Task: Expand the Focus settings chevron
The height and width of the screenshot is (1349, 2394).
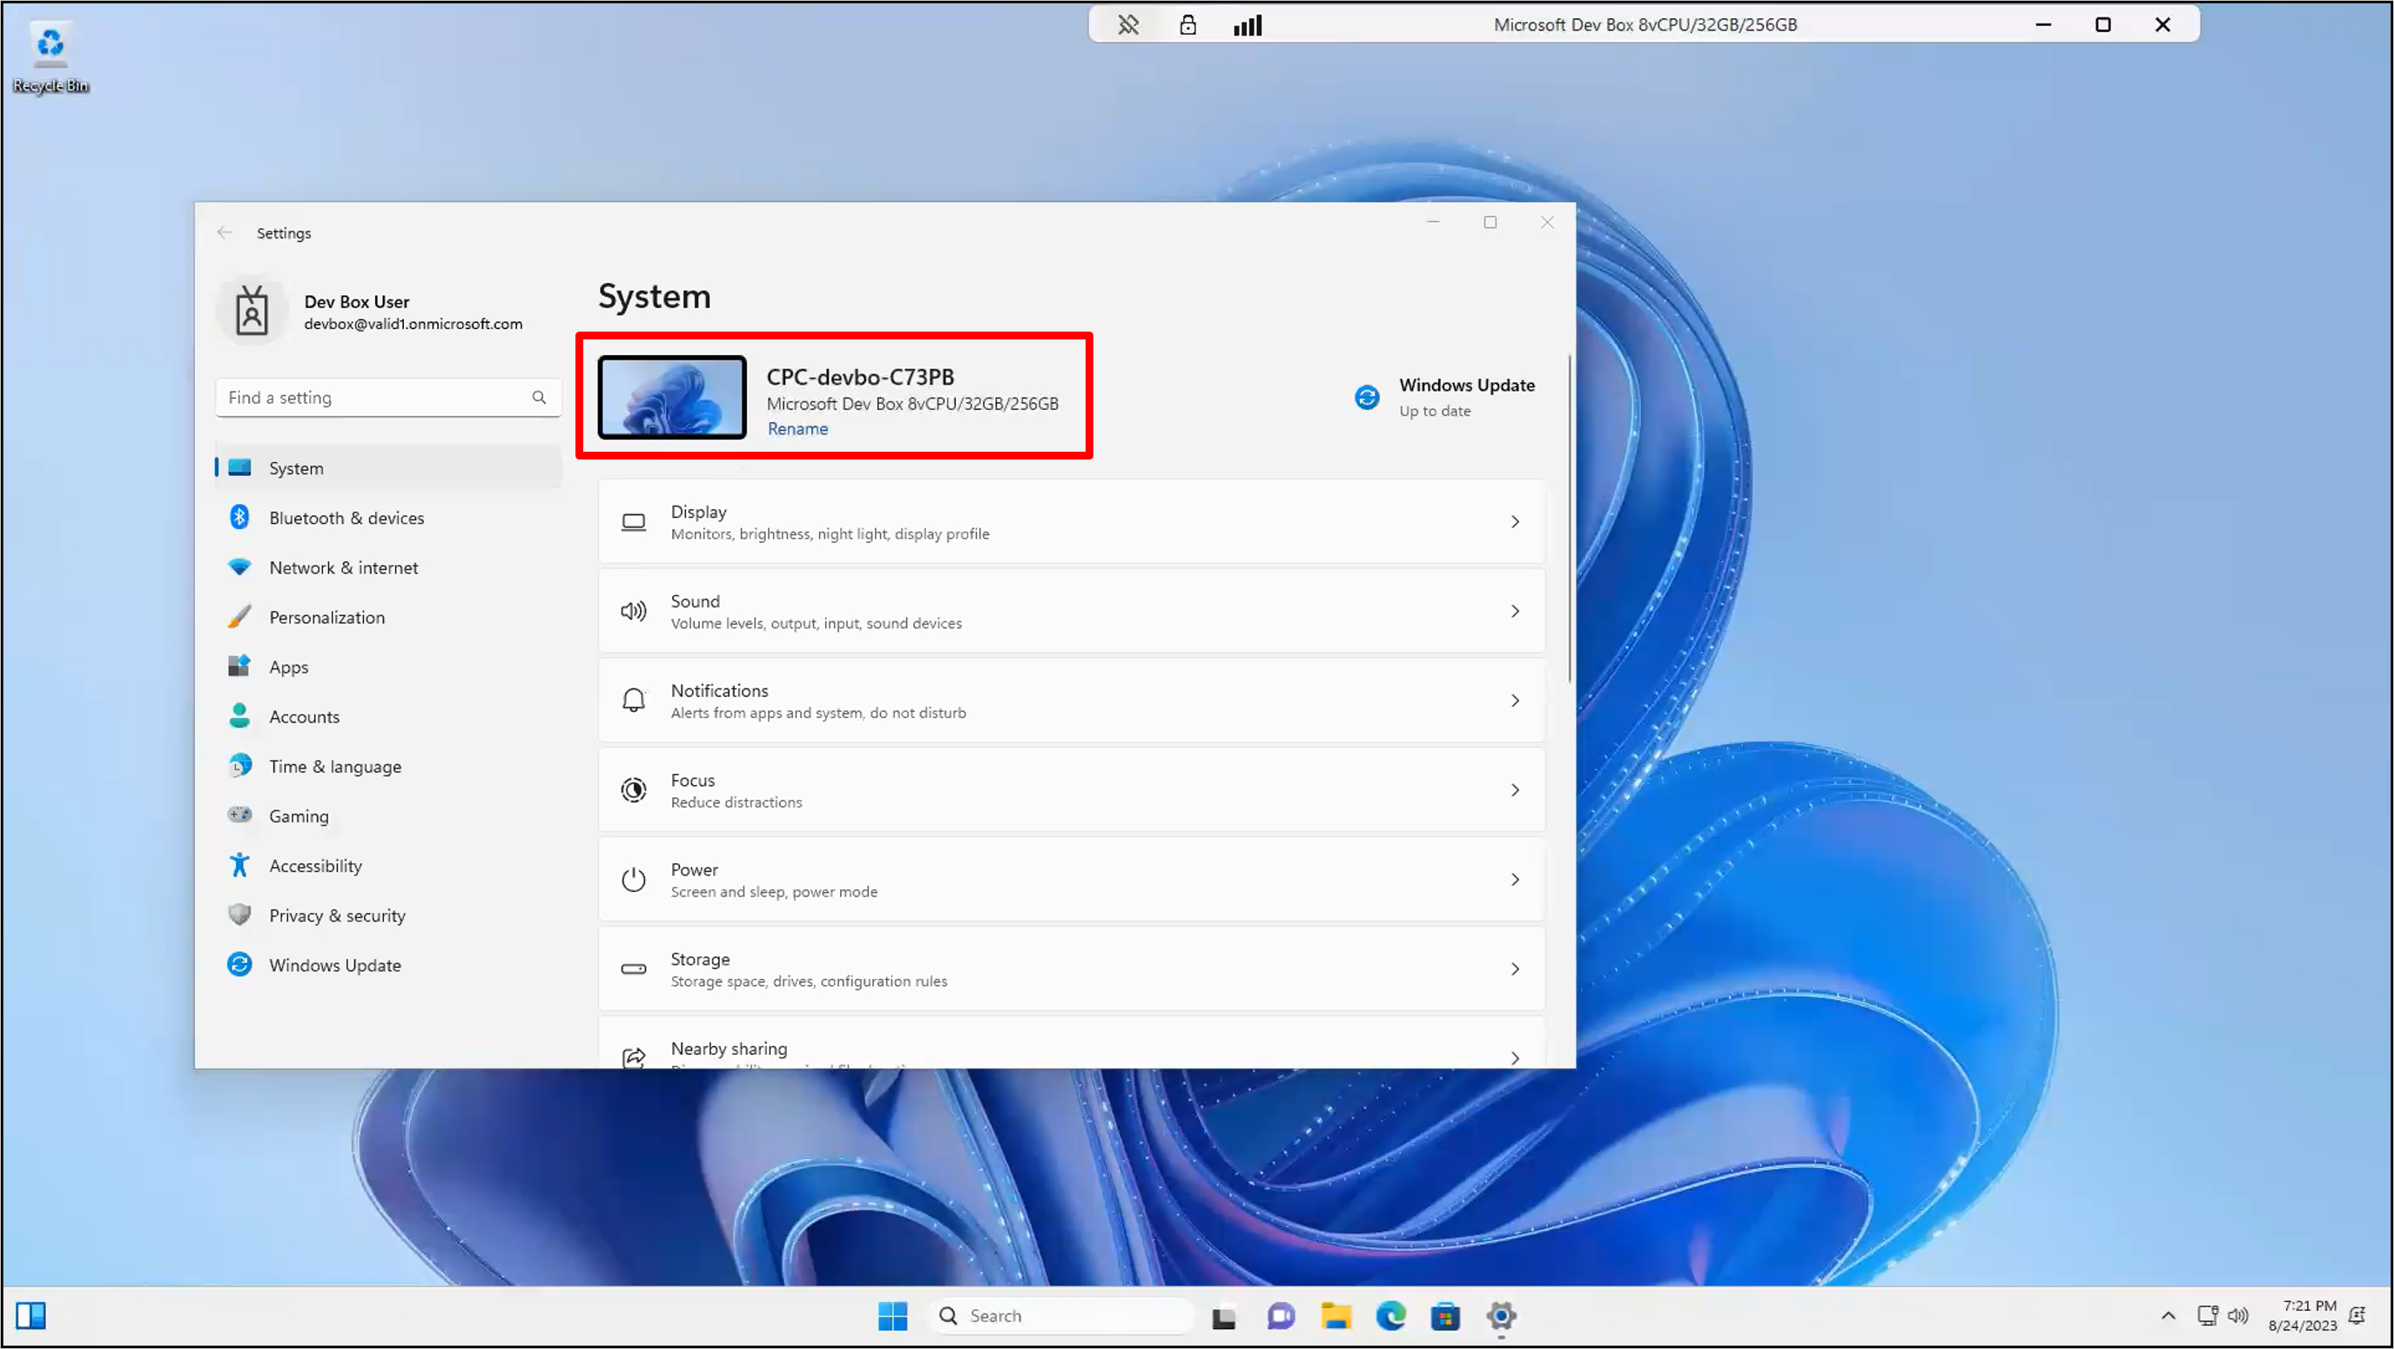Action: pos(1515,789)
